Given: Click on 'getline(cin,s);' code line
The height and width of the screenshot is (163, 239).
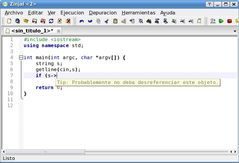Looking at the screenshot, I should point(58,70).
